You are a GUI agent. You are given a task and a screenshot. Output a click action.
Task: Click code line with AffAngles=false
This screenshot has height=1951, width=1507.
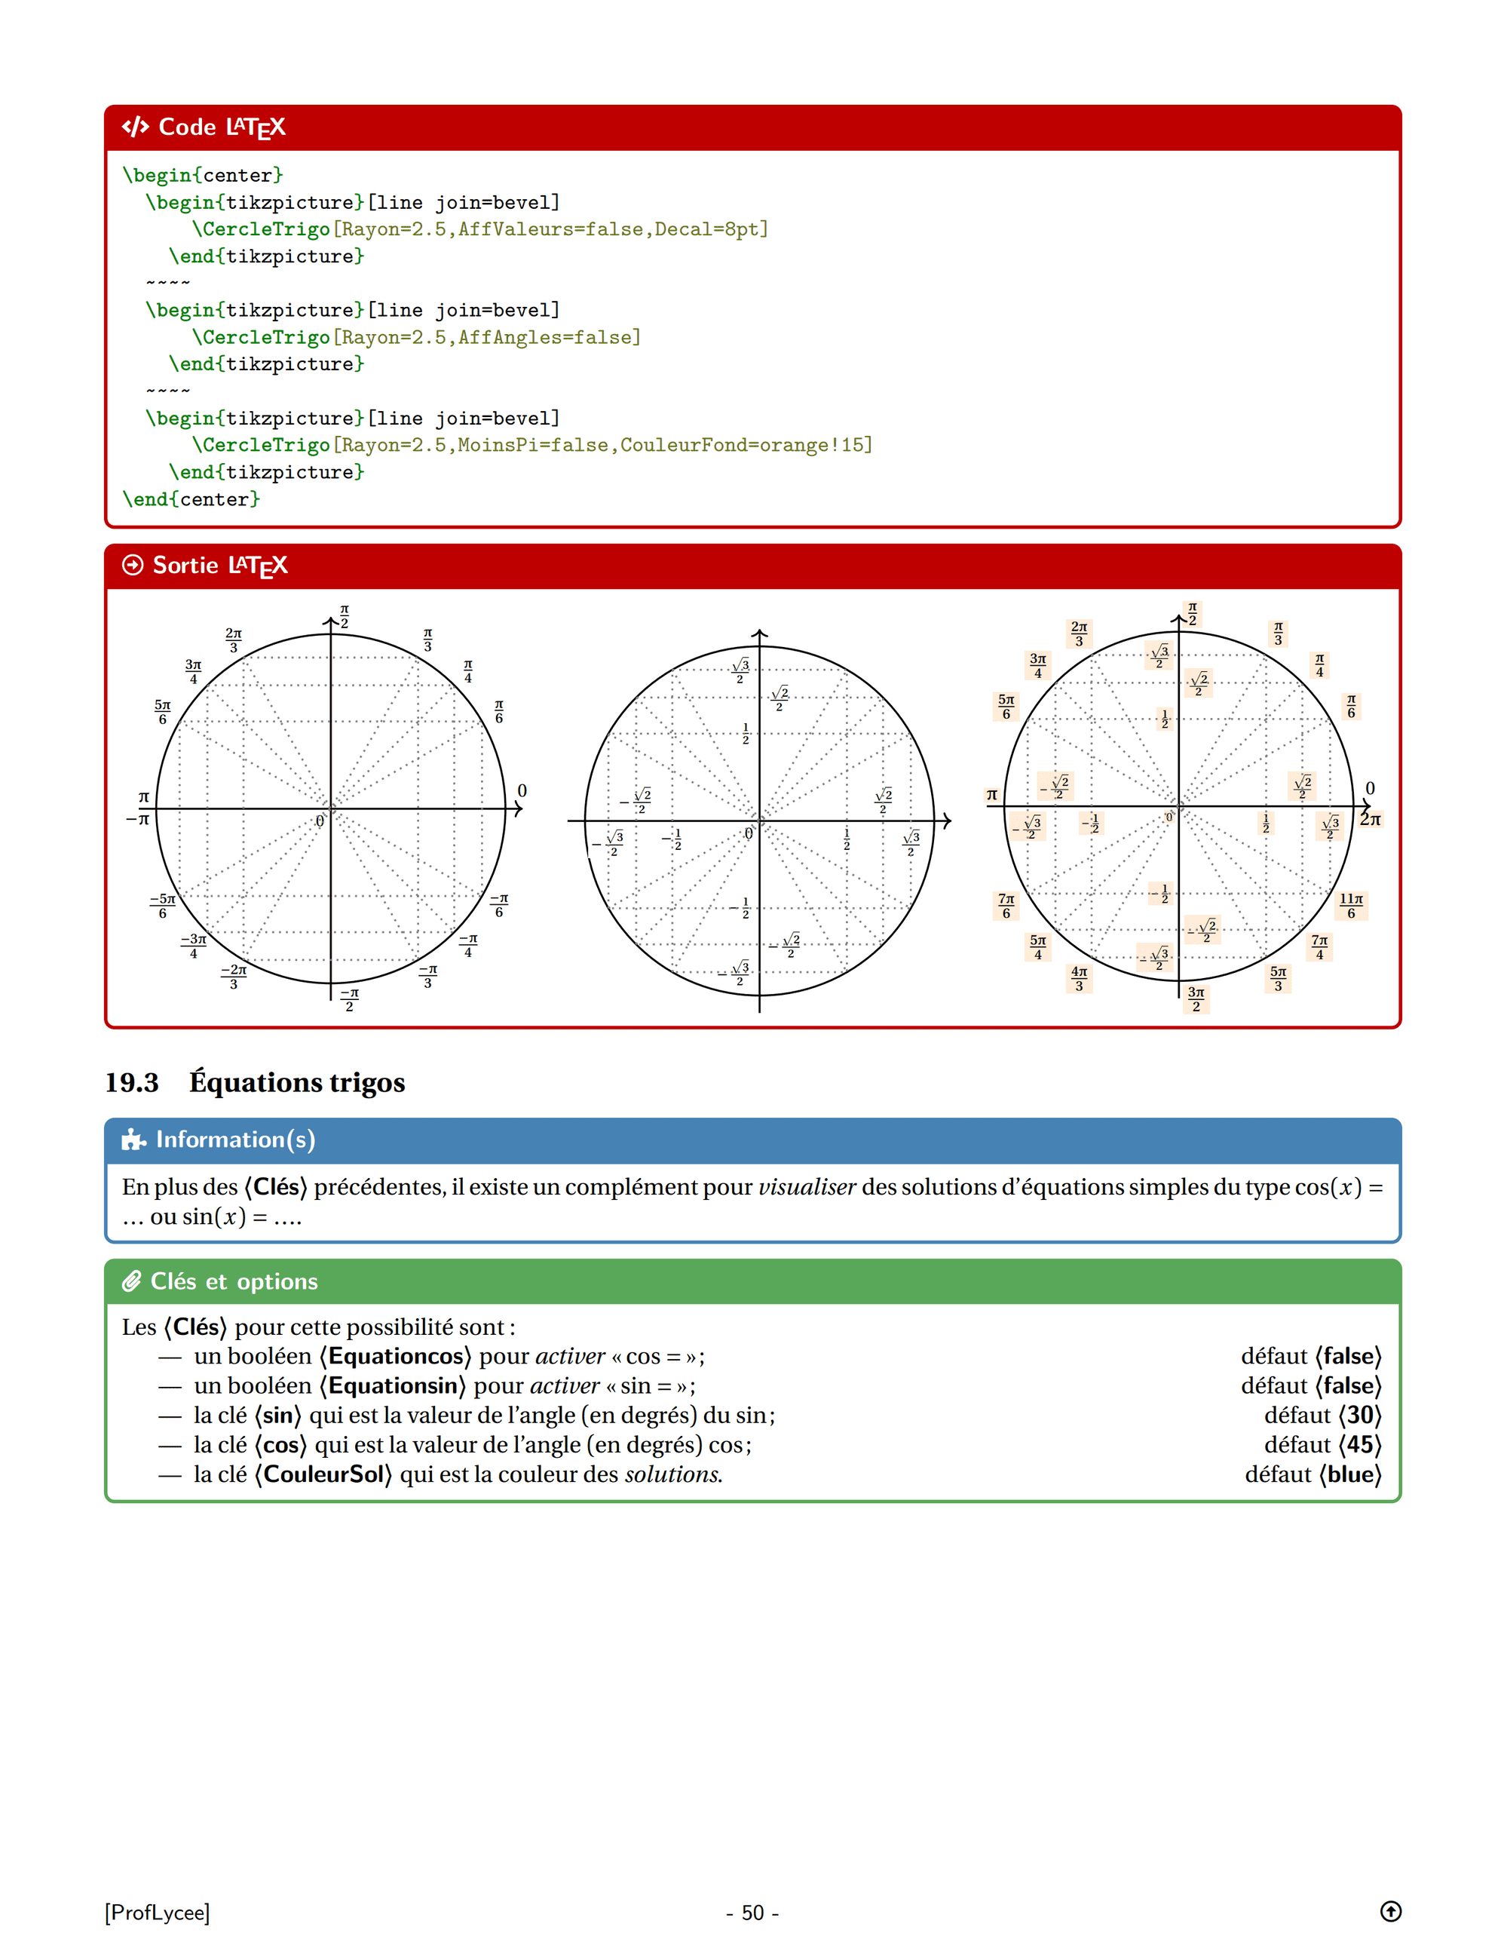pos(416,337)
